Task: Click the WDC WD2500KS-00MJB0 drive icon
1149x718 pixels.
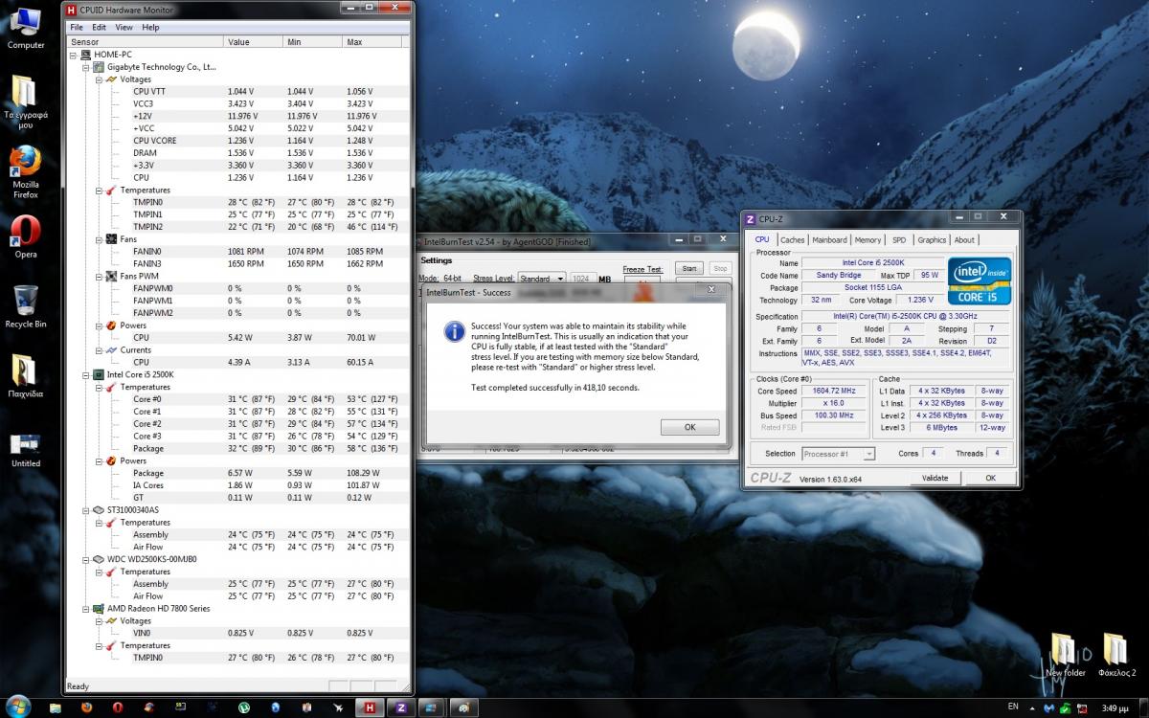Action: point(99,559)
